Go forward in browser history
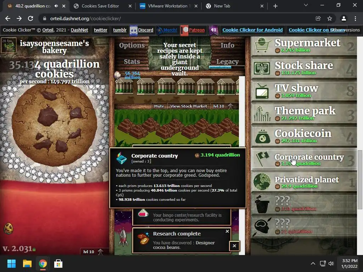Screen dimensions: 363x272 [19, 18]
